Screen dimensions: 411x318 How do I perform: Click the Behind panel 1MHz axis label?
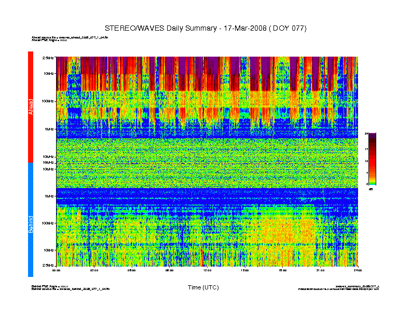click(x=49, y=196)
